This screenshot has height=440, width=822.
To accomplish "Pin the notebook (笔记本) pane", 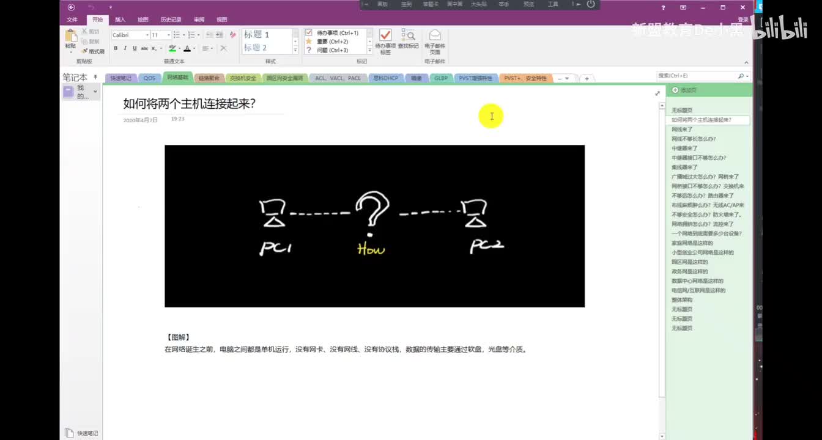I will point(95,78).
